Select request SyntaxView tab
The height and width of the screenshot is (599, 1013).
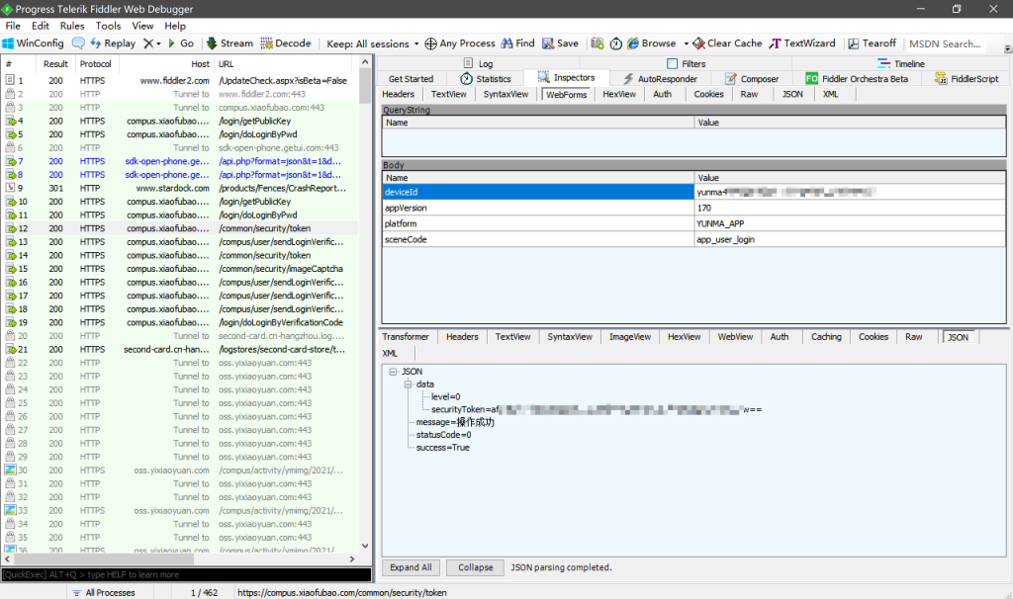pos(506,94)
